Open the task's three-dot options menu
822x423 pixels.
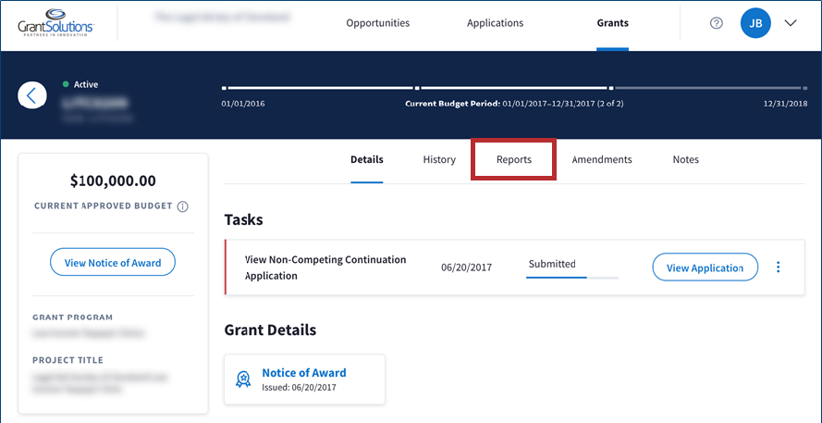click(x=778, y=267)
